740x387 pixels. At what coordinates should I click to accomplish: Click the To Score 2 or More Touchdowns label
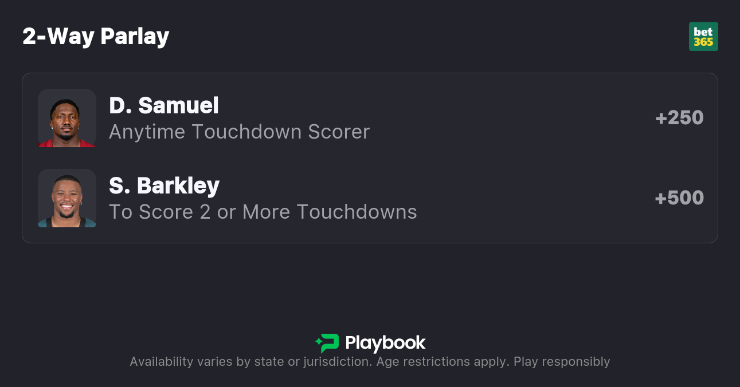(263, 212)
